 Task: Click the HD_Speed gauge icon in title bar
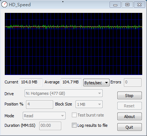point(4,5)
